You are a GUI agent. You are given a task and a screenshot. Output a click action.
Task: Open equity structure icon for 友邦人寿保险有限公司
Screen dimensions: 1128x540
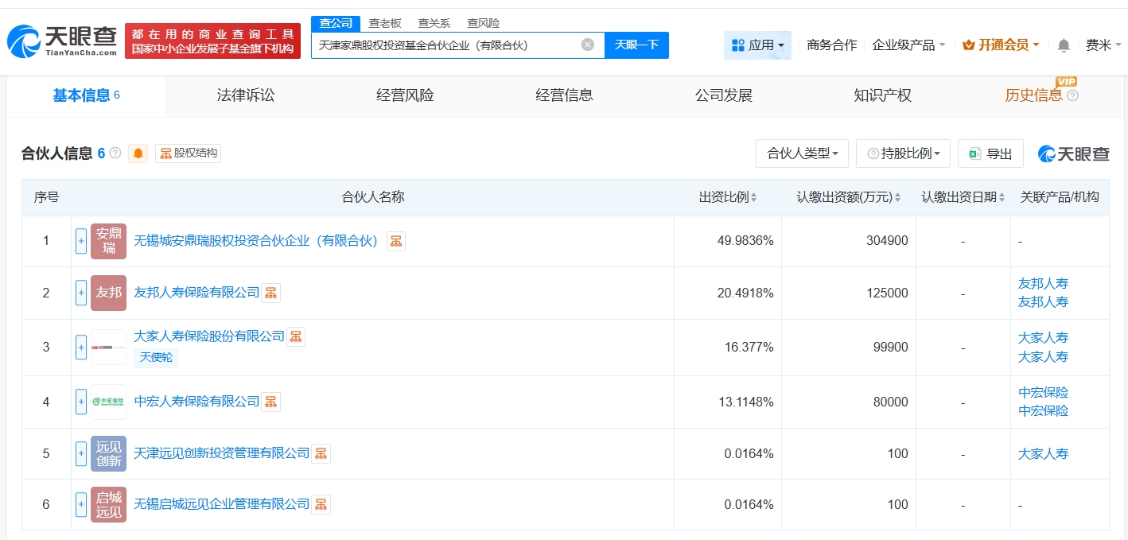(271, 293)
